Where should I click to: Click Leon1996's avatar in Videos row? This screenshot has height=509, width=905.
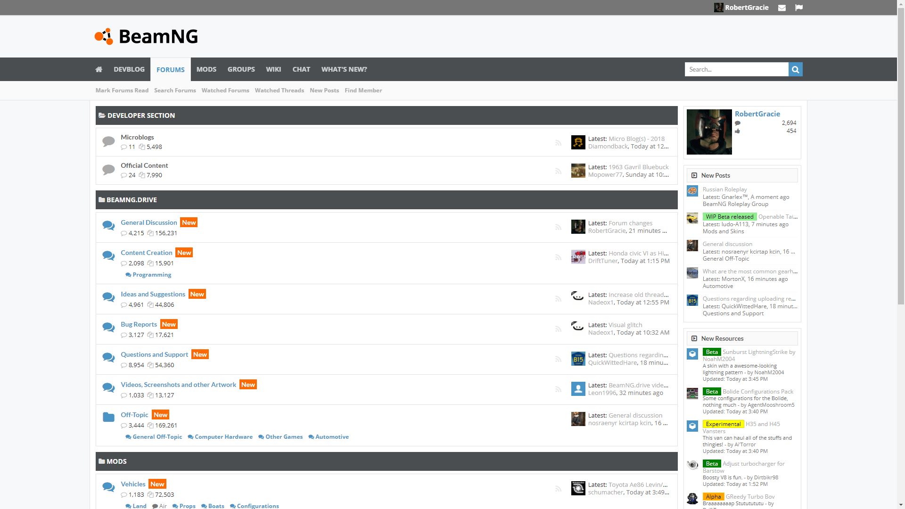tap(578, 389)
